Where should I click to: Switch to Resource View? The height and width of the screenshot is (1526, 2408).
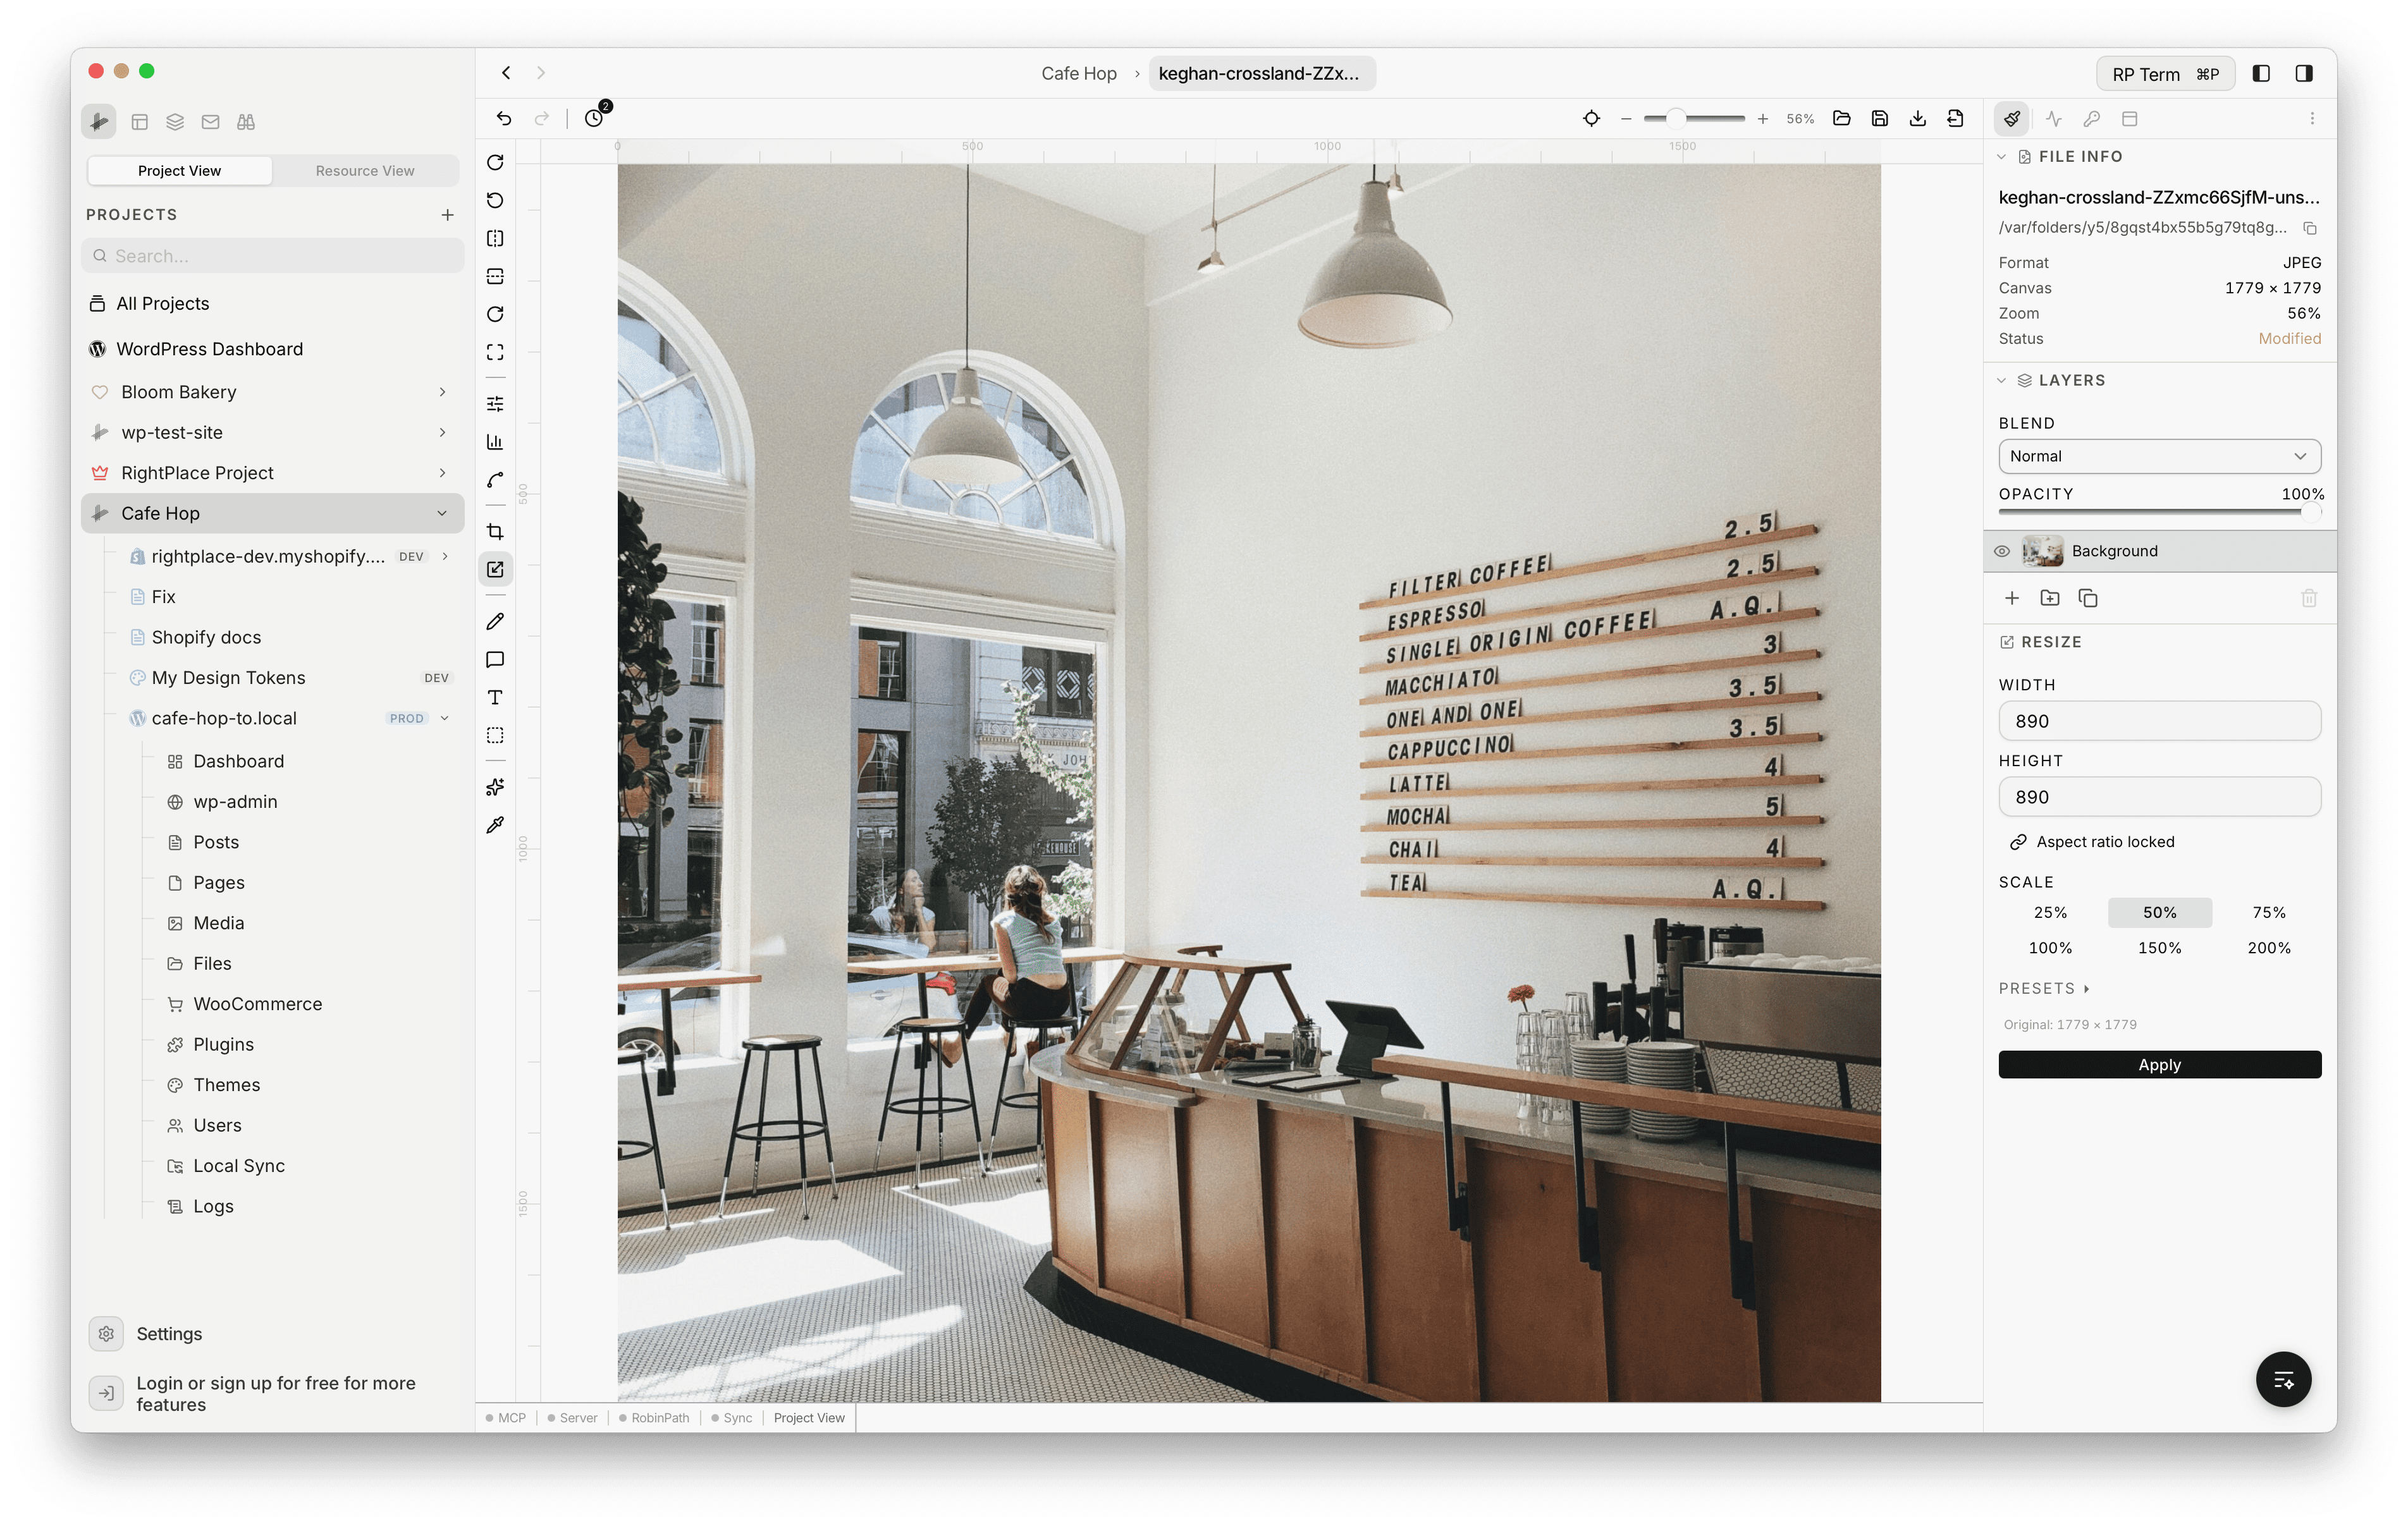[x=364, y=170]
